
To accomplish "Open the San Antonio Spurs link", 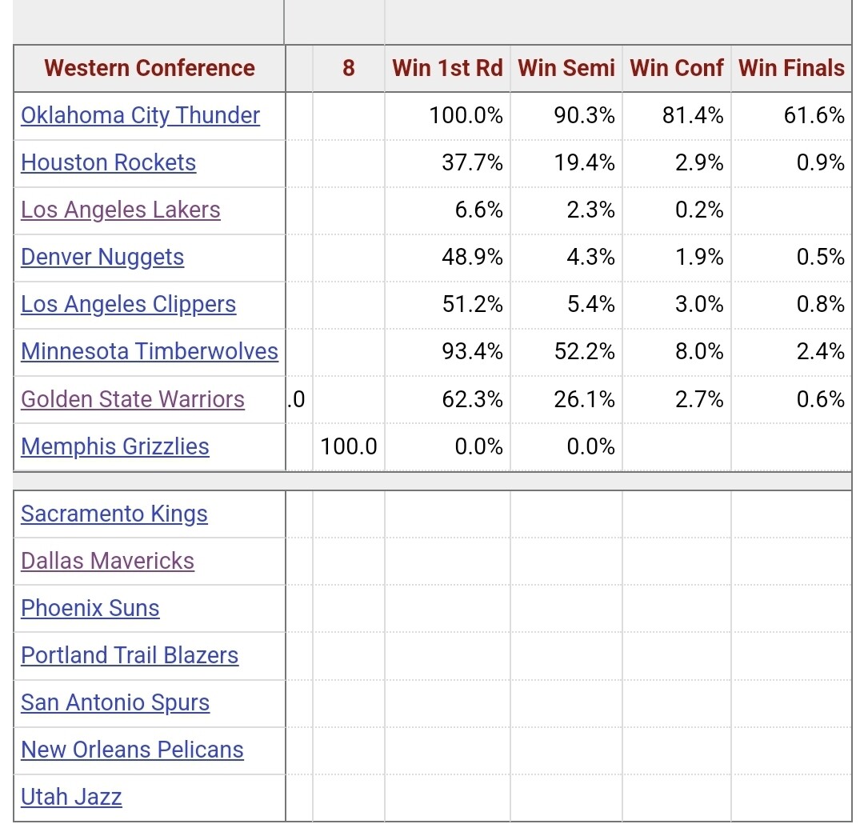I will pos(115,702).
